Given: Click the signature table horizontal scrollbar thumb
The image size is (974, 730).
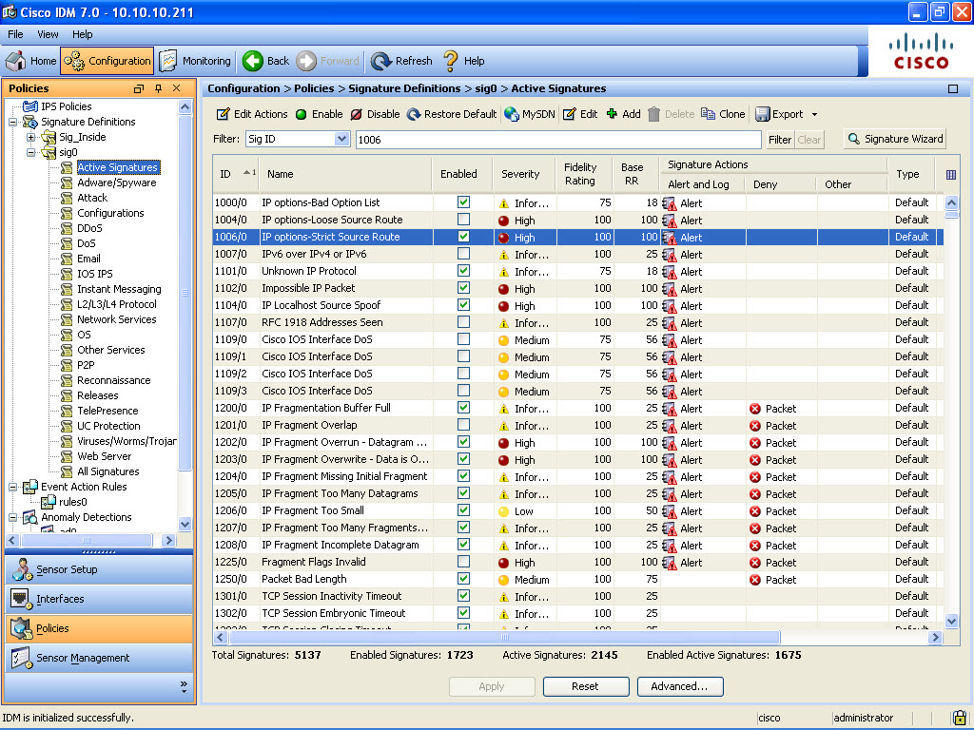Looking at the screenshot, I should (x=505, y=638).
